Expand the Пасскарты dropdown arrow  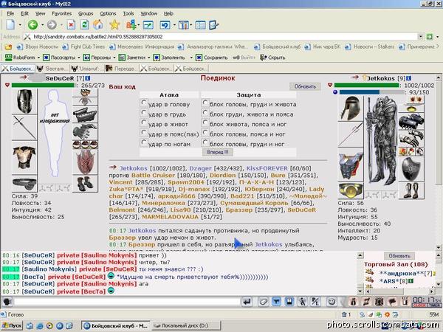coord(79,58)
